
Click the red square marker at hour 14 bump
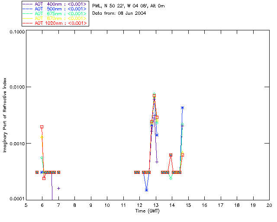171,155
